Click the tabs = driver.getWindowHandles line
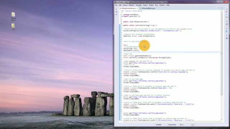230x129 pixels. click(137, 56)
